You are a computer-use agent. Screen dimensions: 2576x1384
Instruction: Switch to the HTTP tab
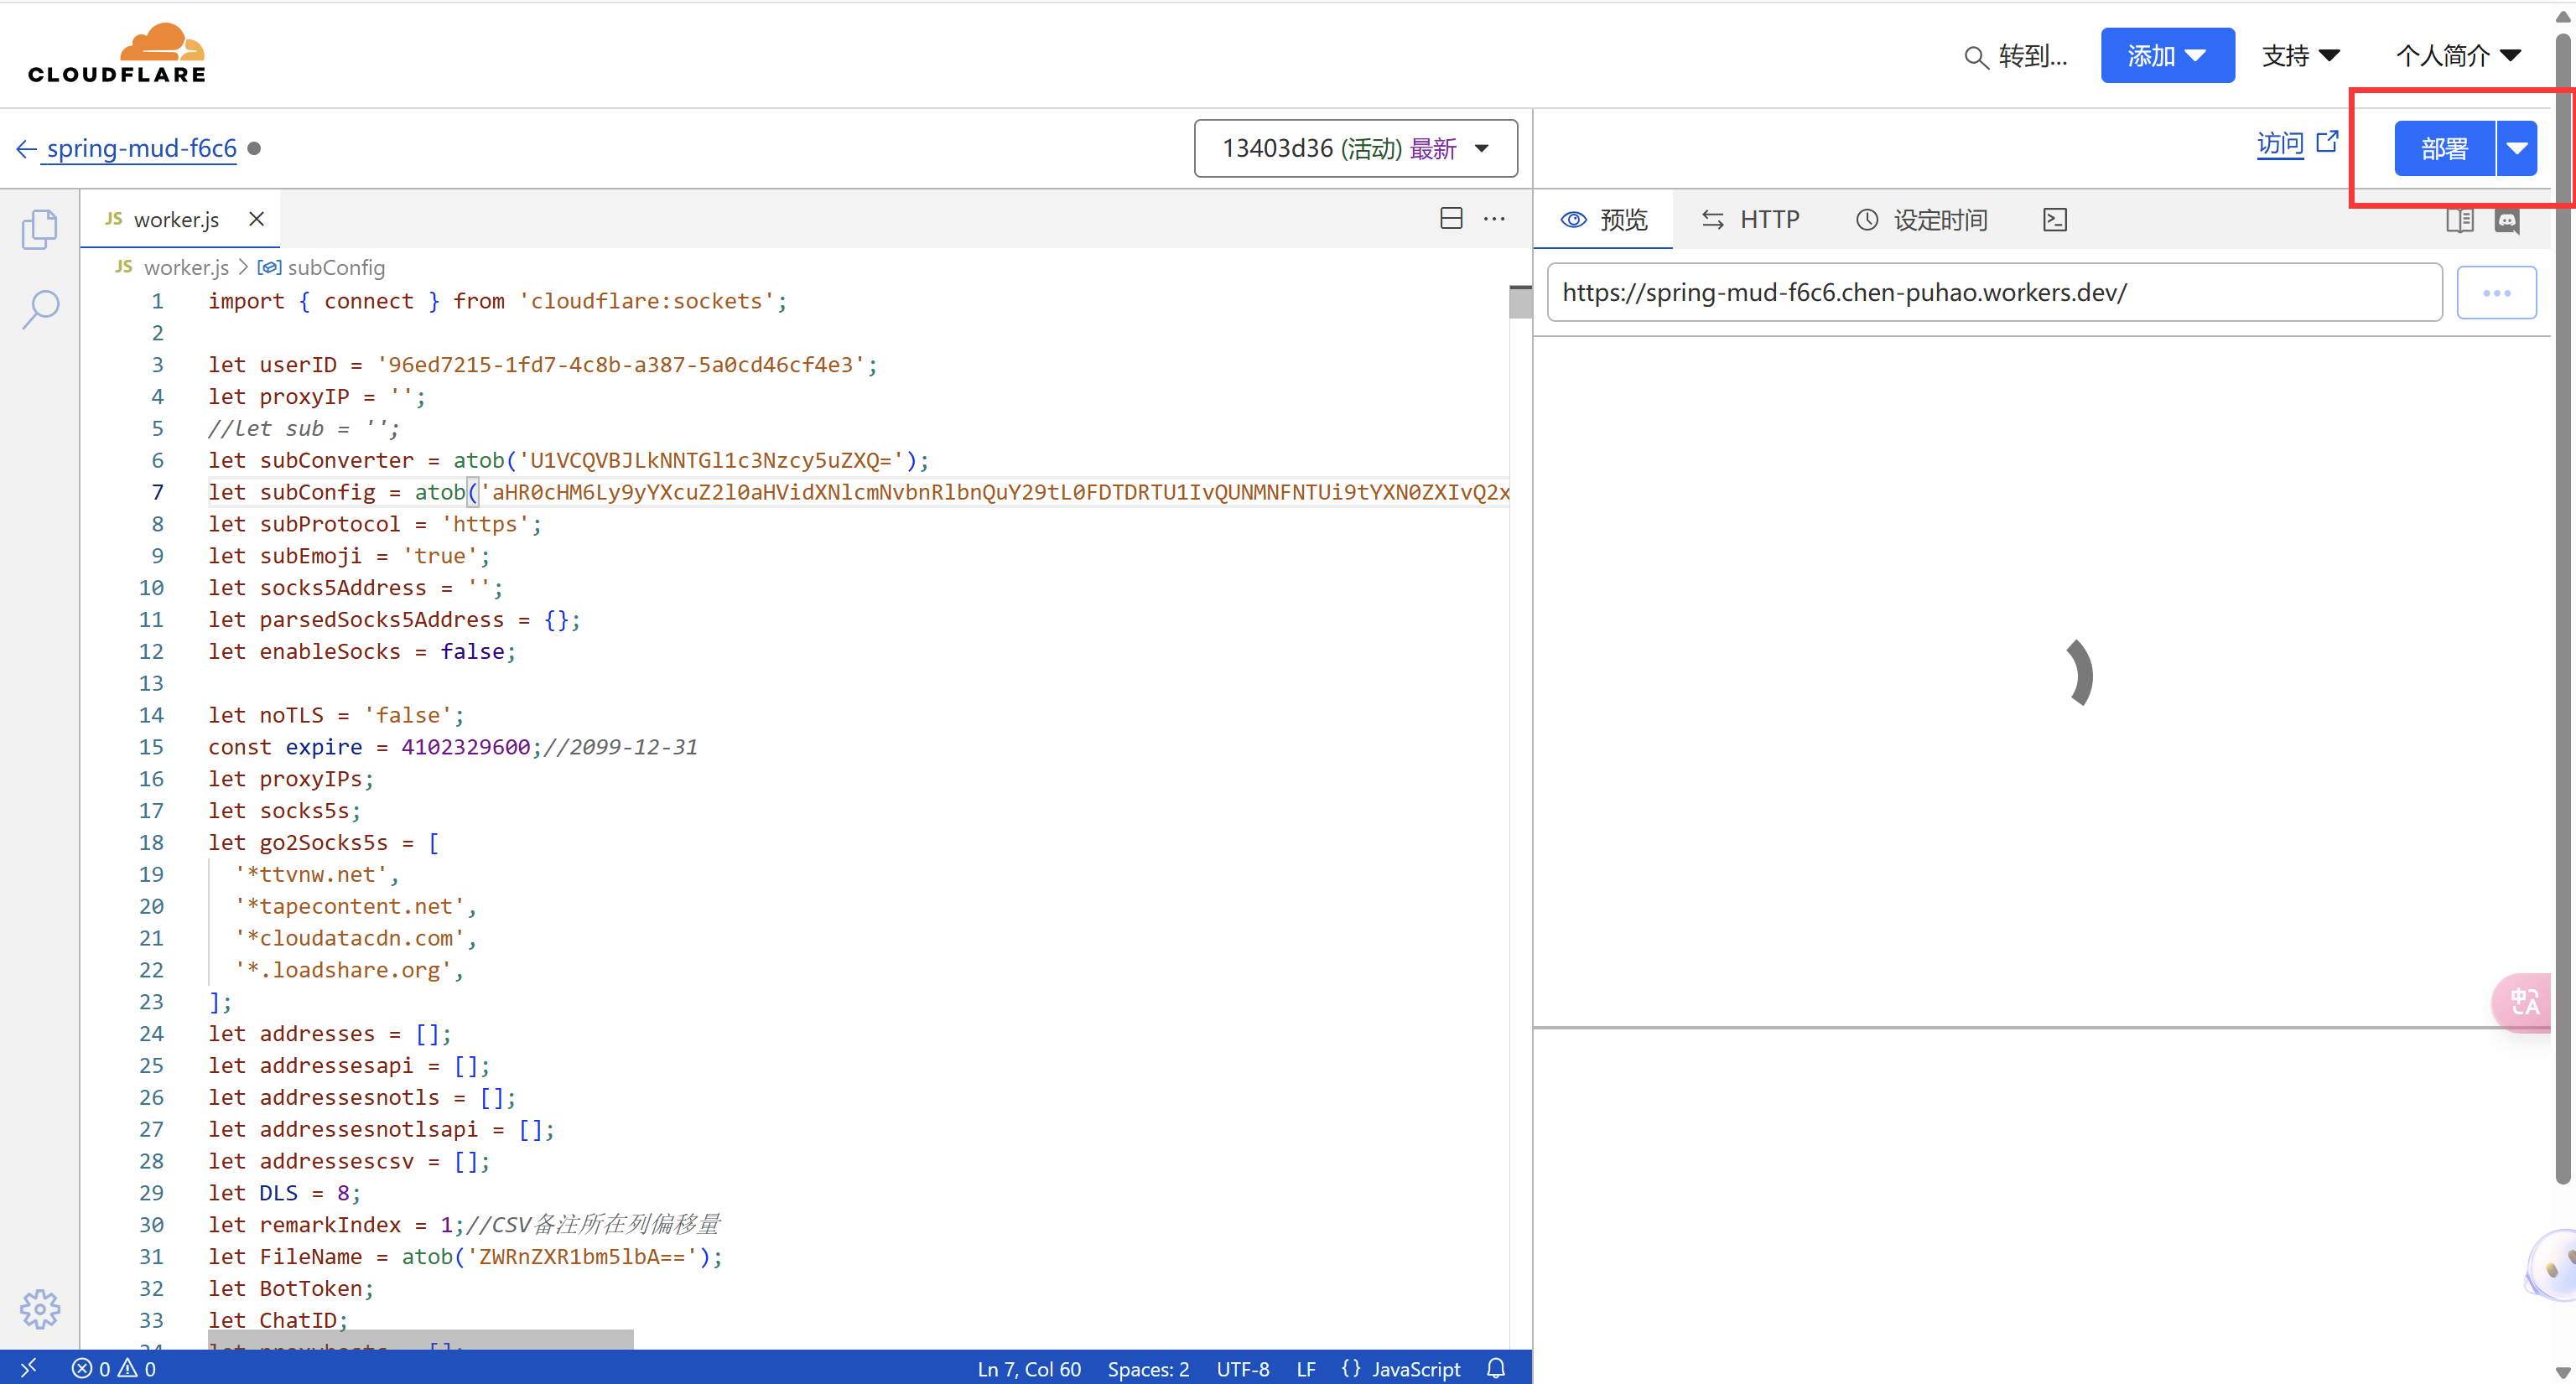coord(1750,219)
